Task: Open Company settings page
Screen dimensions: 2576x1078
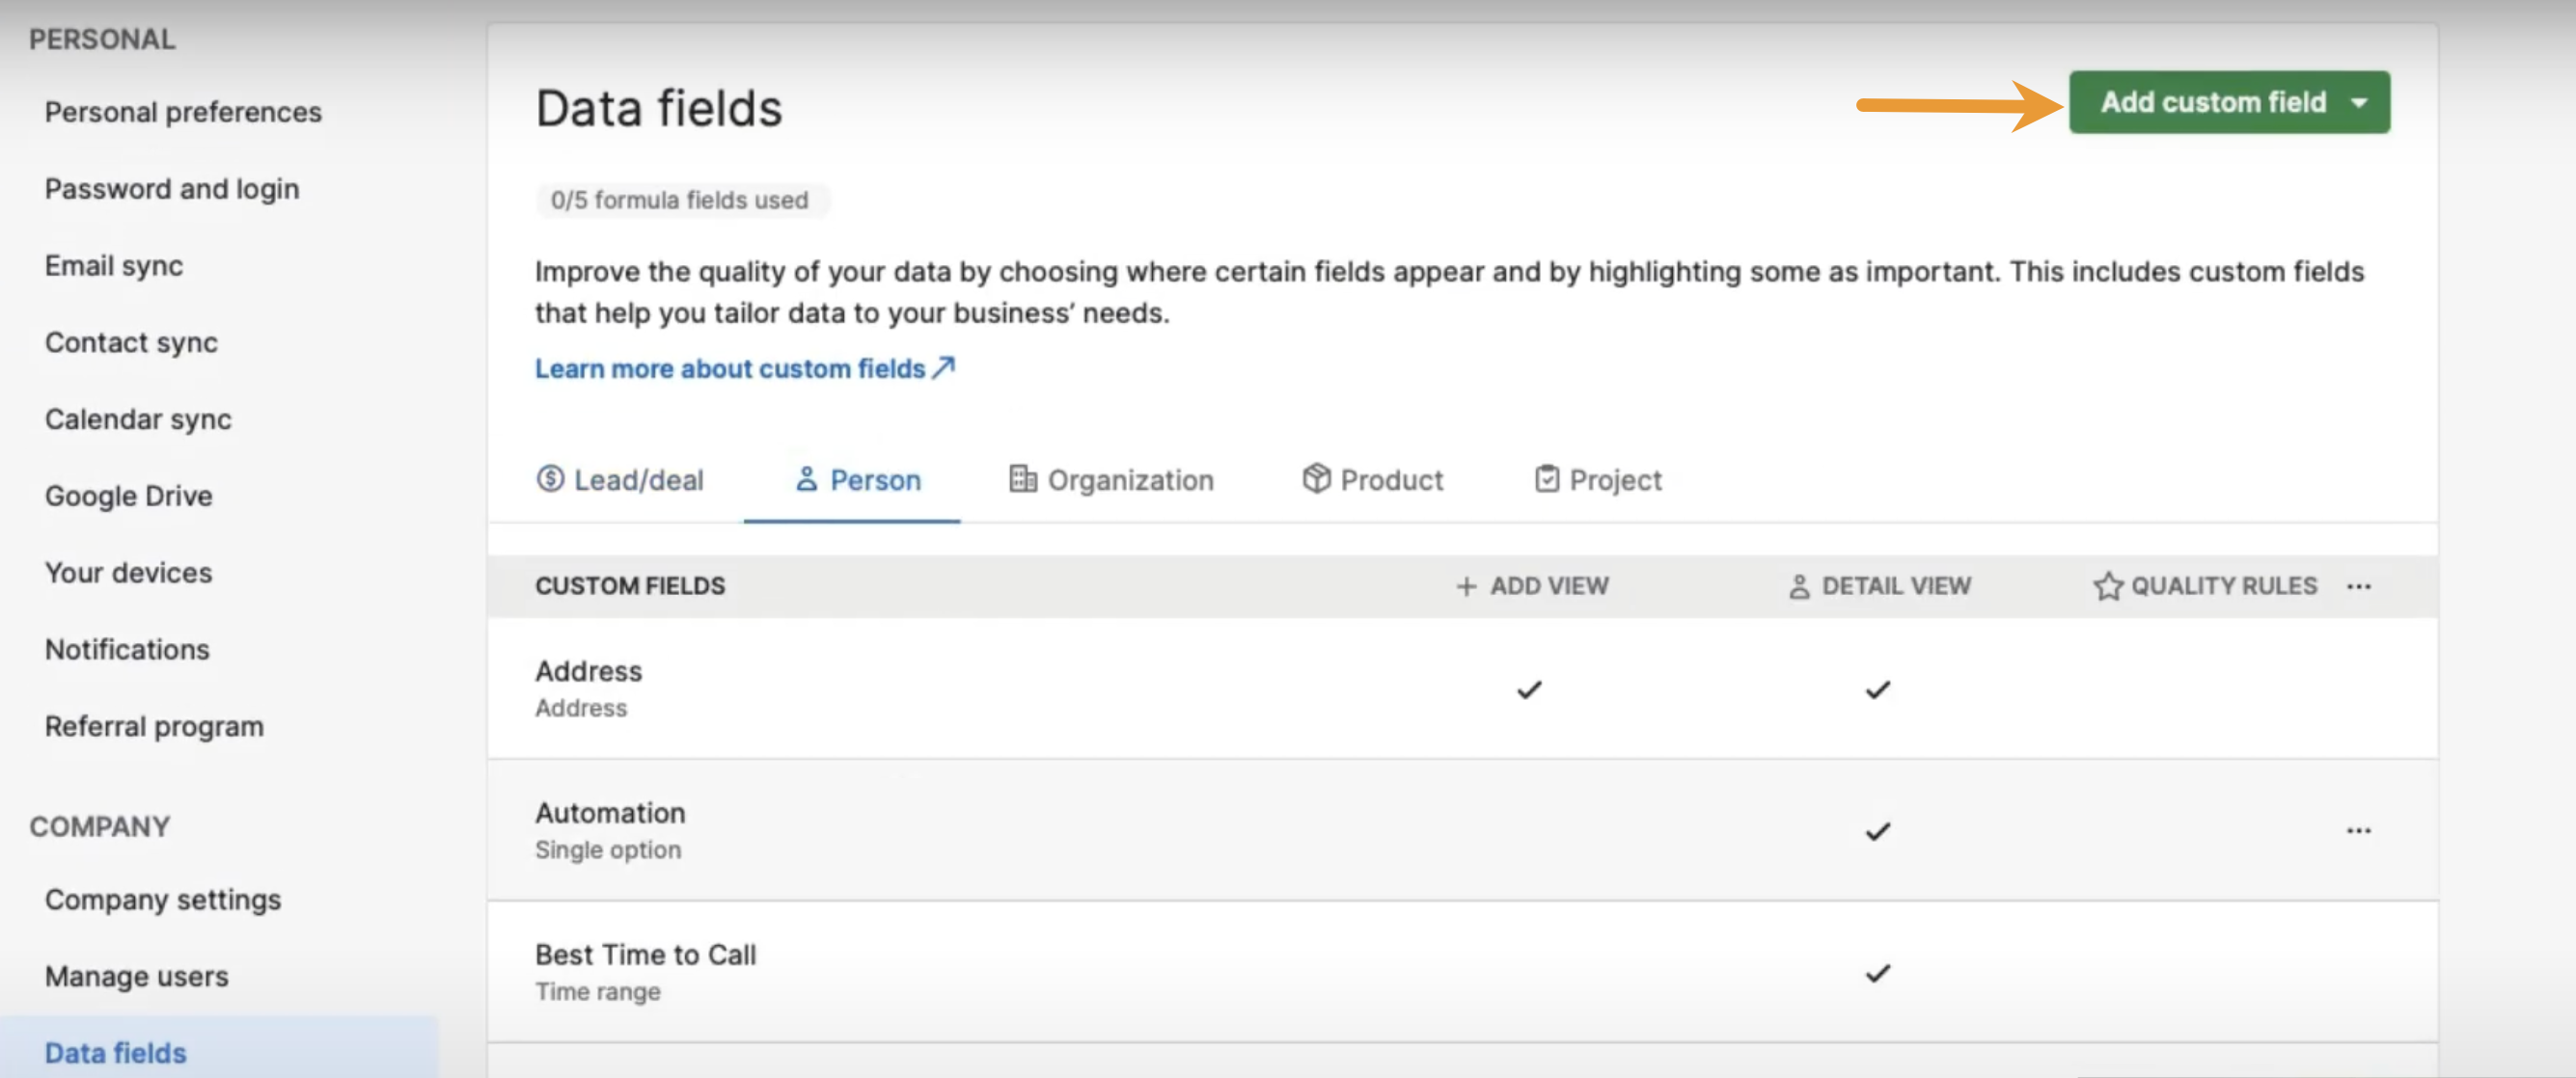Action: coord(163,901)
